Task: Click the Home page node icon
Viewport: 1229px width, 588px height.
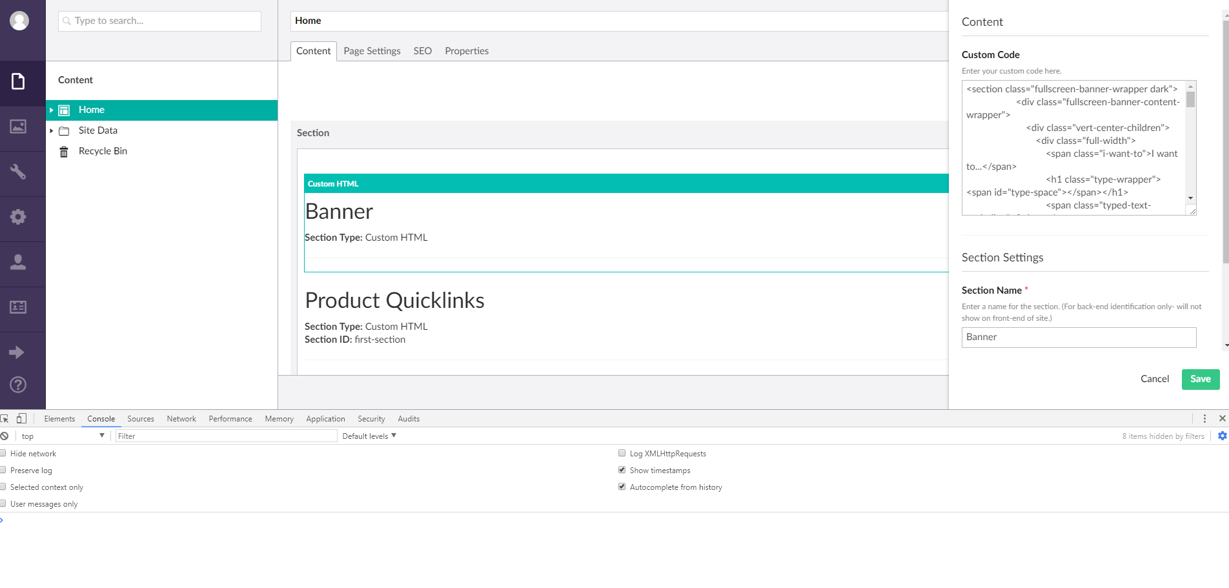Action: coord(64,110)
